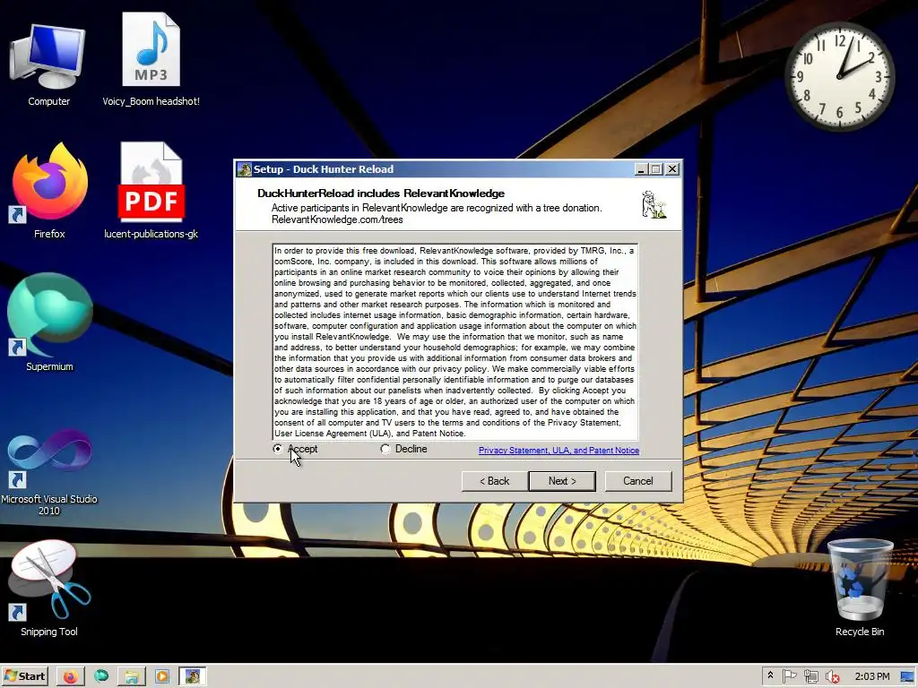Image resolution: width=918 pixels, height=688 pixels.
Task: Click the 2:03 PM system clock
Action: 871,676
